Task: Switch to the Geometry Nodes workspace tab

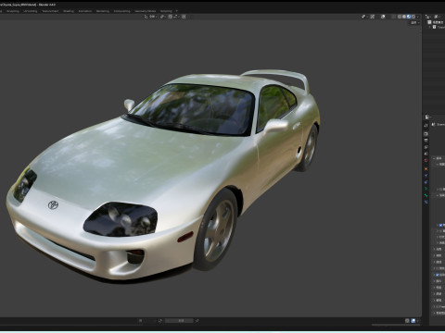Action: click(x=146, y=11)
